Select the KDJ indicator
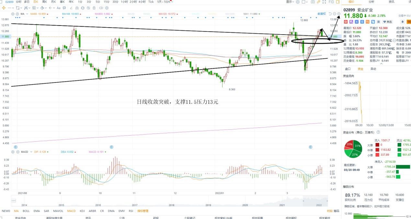Image resolution: width=411 pixels, height=219 pixels. pos(82,211)
